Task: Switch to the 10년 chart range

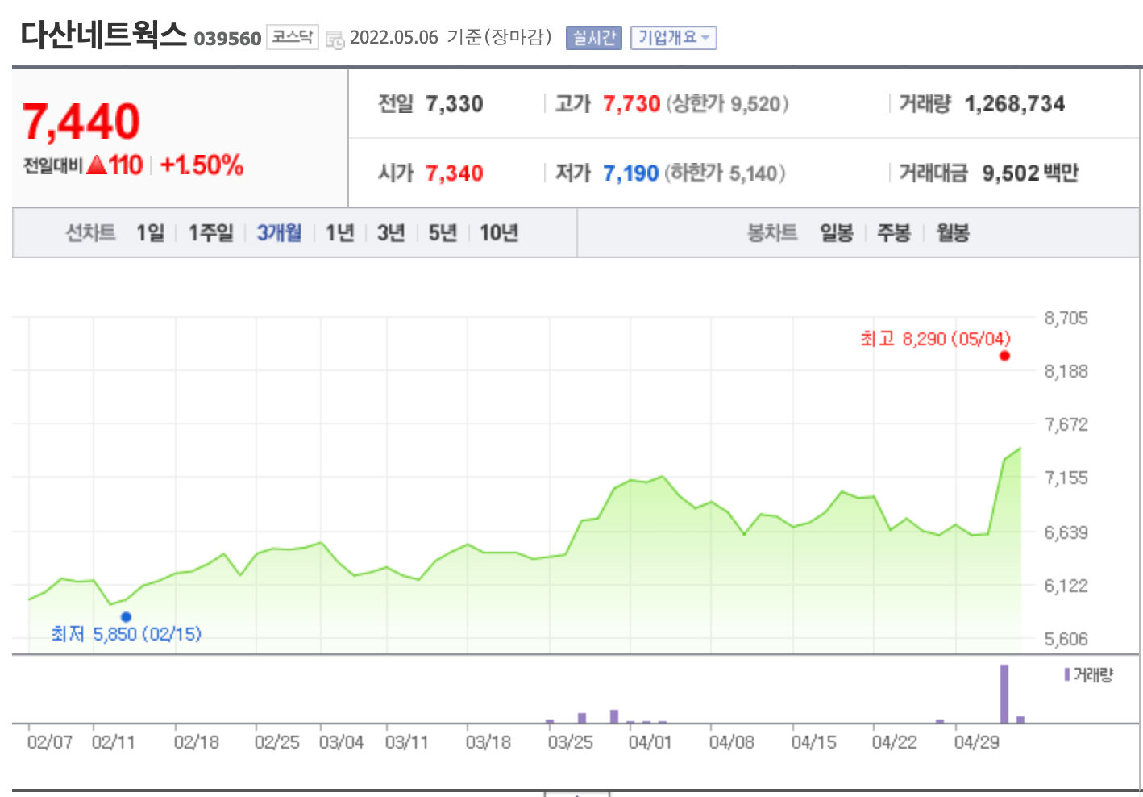Action: click(x=499, y=233)
